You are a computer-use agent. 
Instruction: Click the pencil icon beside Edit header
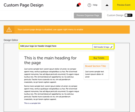111,47
